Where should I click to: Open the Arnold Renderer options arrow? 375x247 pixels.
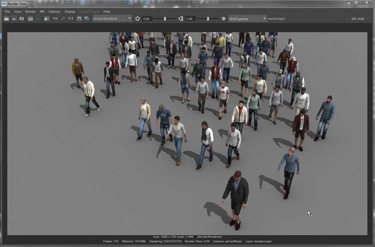129,18
